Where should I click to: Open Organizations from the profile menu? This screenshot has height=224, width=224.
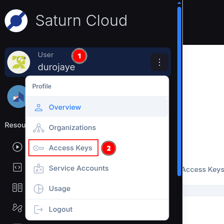click(97, 128)
